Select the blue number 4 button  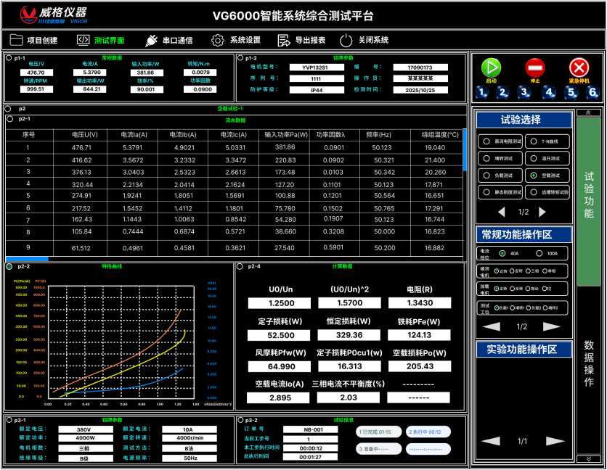click(549, 92)
